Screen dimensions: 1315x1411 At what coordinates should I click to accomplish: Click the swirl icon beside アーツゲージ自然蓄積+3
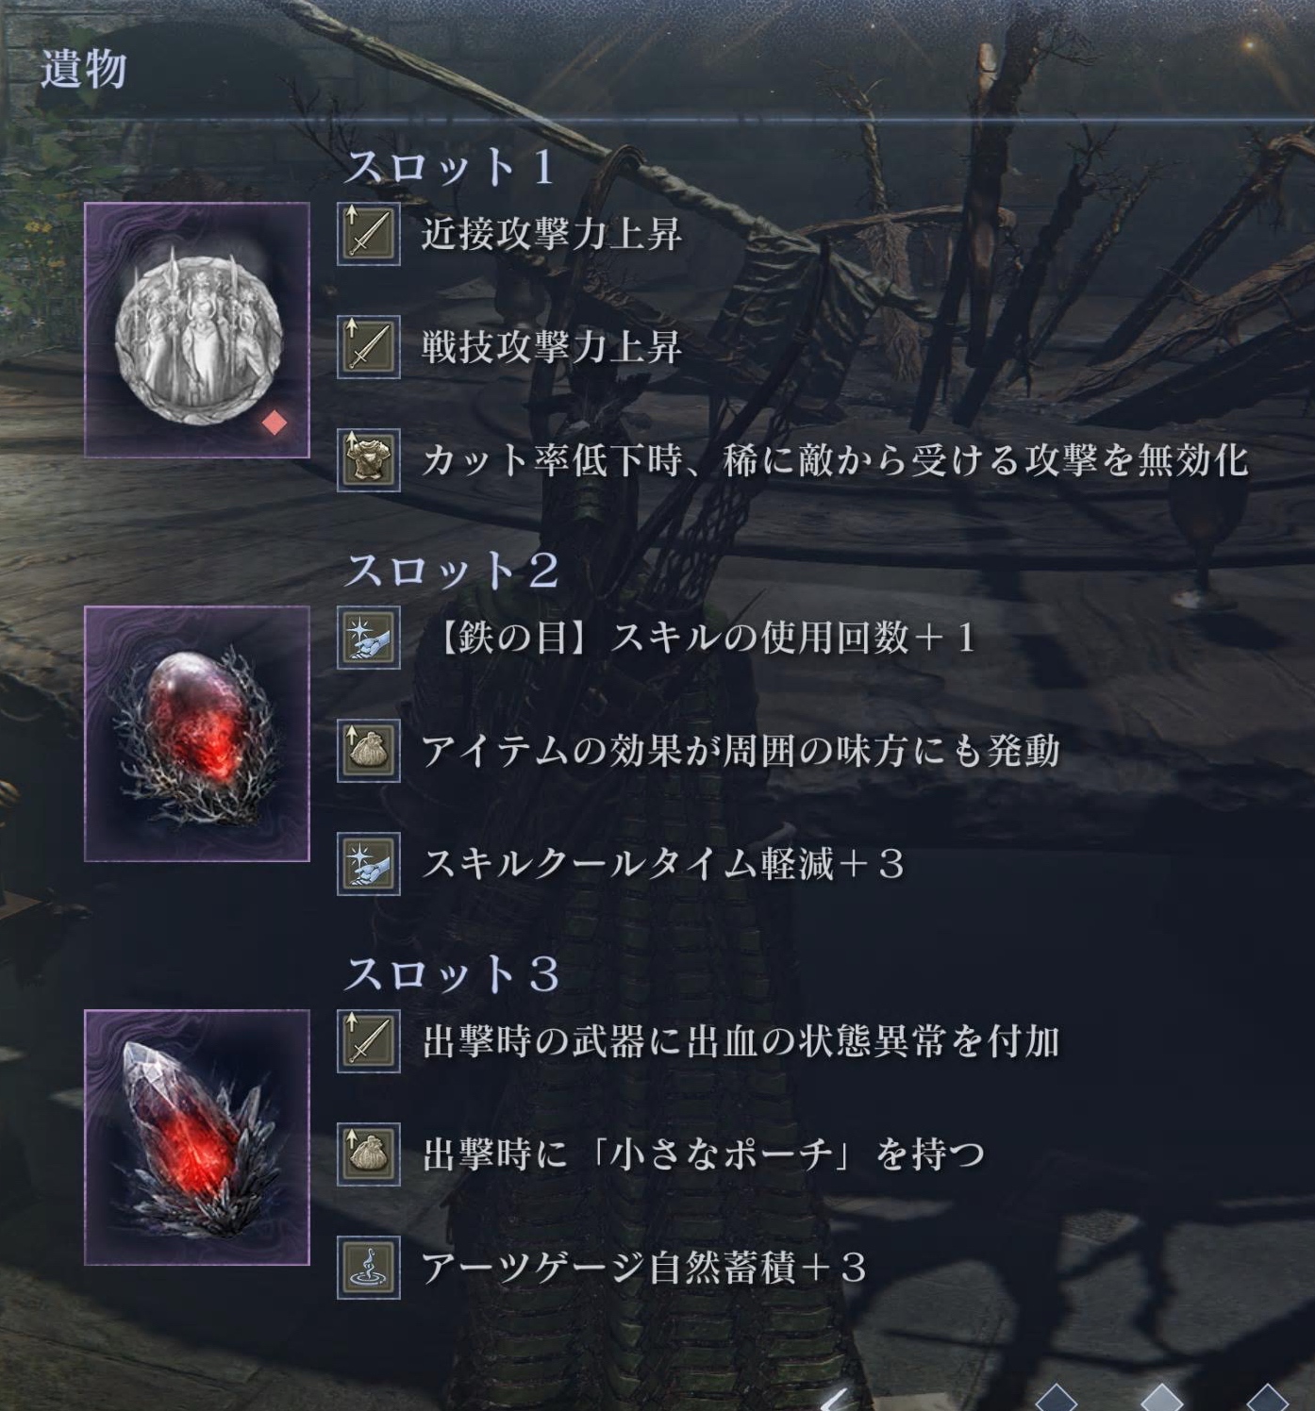coord(369,1267)
